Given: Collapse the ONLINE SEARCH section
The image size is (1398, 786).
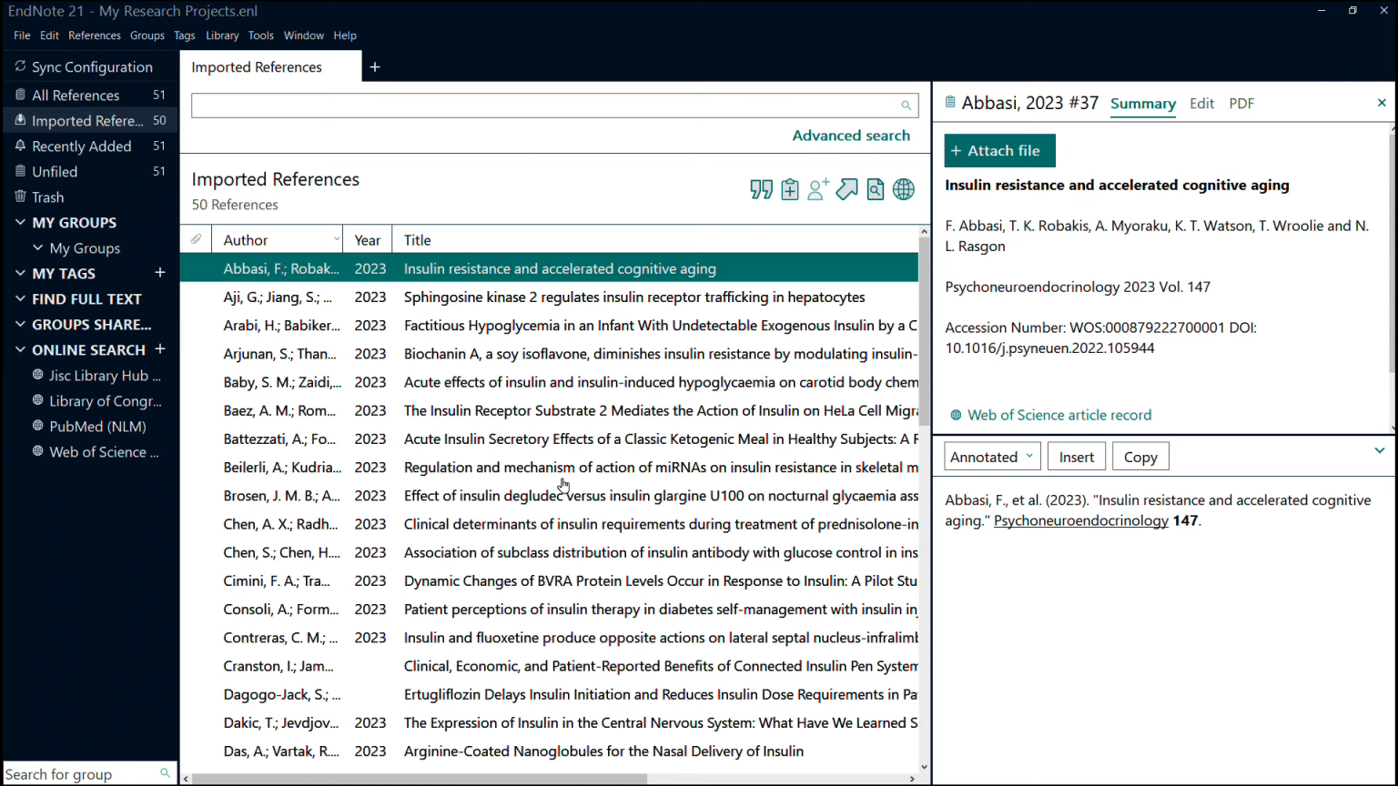Looking at the screenshot, I should 21,349.
